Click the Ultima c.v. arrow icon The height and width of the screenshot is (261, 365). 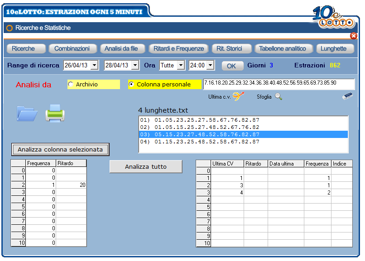[238, 96]
